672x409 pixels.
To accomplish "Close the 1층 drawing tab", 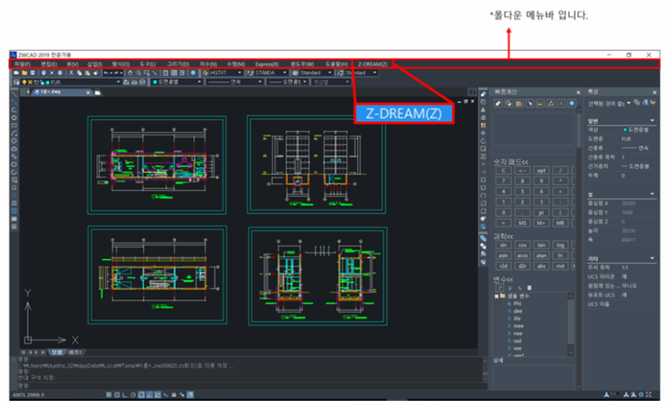I will [x=88, y=92].
